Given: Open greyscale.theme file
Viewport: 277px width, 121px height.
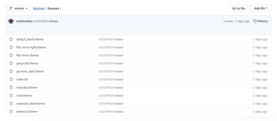Looking at the screenshot, I should point(27,63).
